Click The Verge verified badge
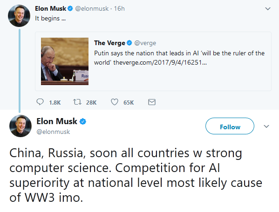 click(x=129, y=43)
